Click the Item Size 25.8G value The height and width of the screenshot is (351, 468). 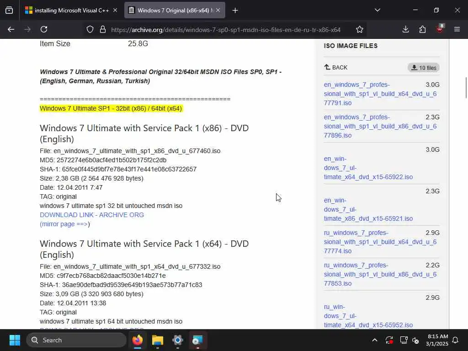coord(138,43)
